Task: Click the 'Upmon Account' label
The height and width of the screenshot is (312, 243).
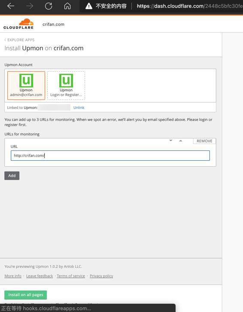Action: tap(18, 65)
